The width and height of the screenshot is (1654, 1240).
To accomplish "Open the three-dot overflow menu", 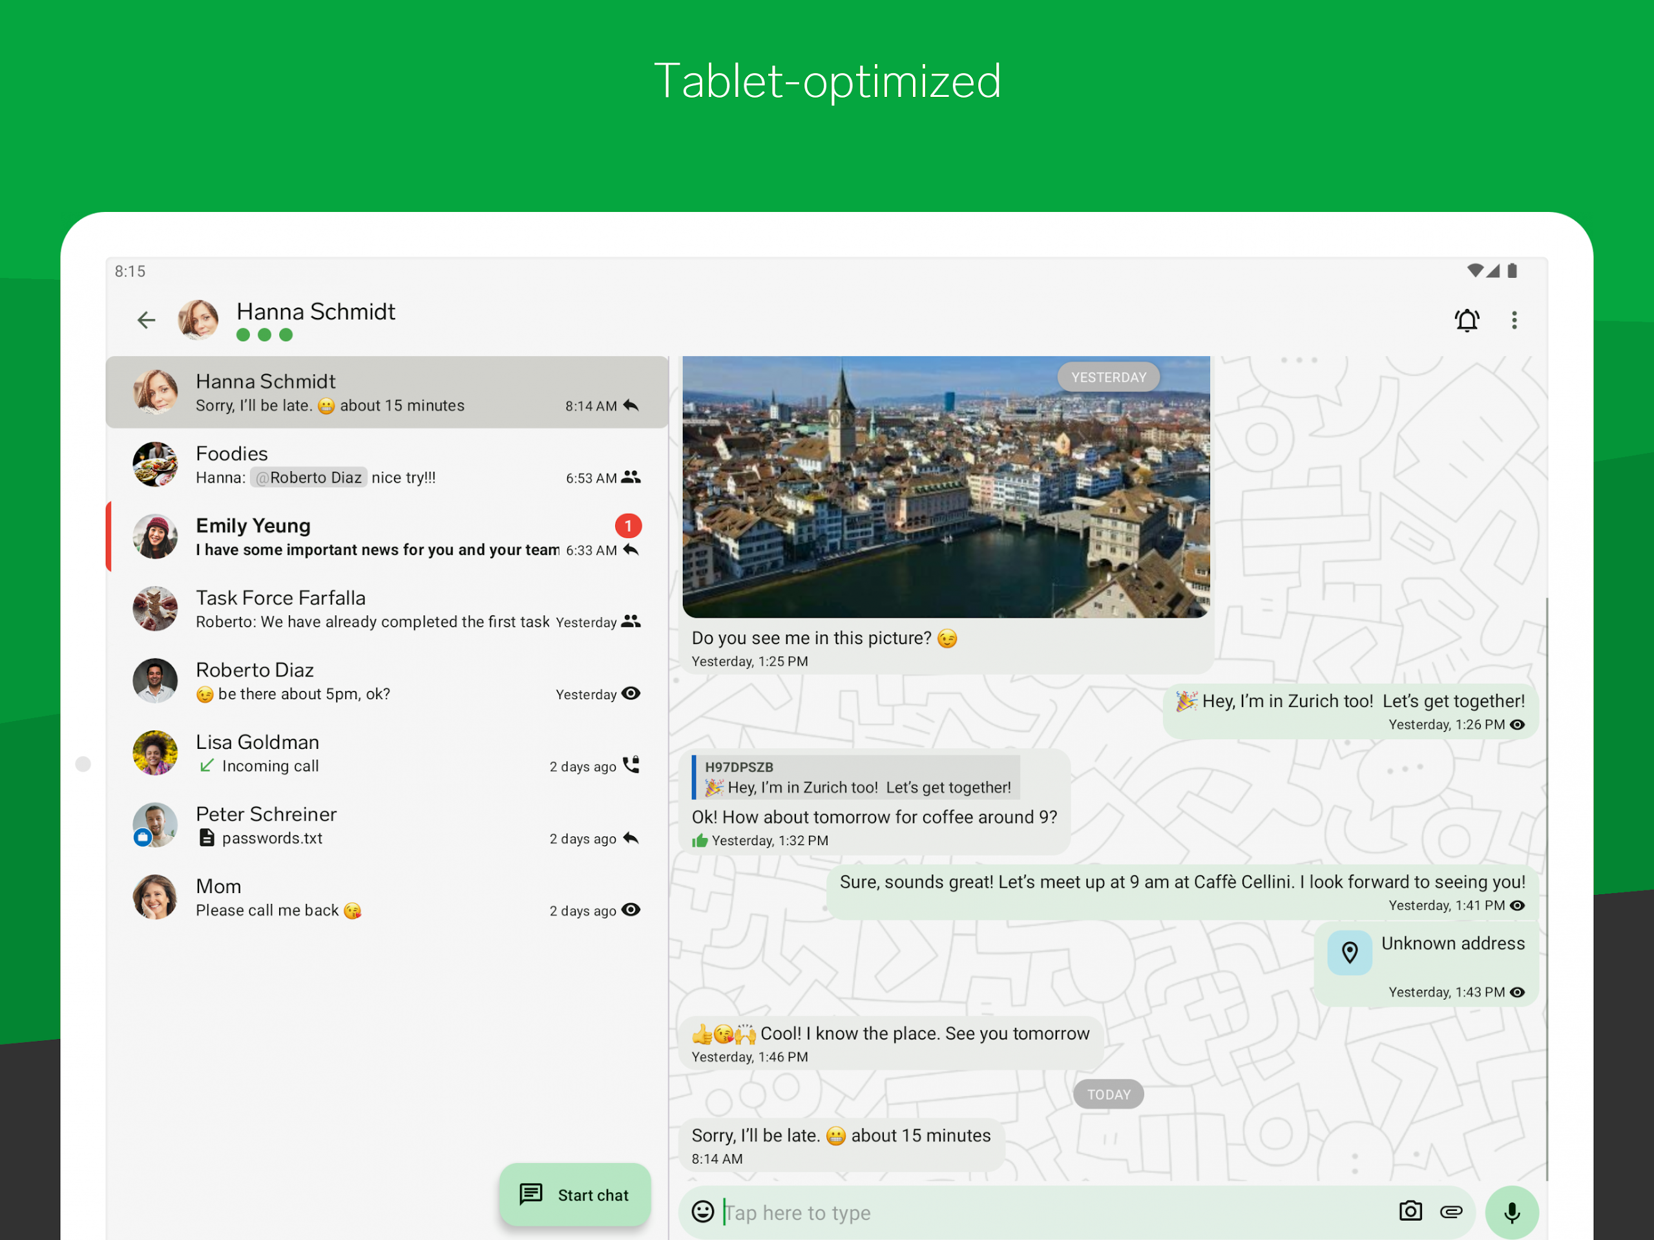I will 1515,319.
